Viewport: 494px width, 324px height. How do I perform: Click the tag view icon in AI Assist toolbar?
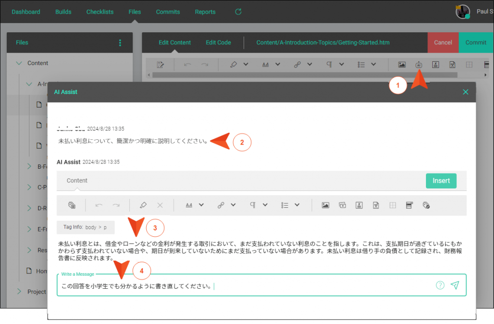coord(72,205)
